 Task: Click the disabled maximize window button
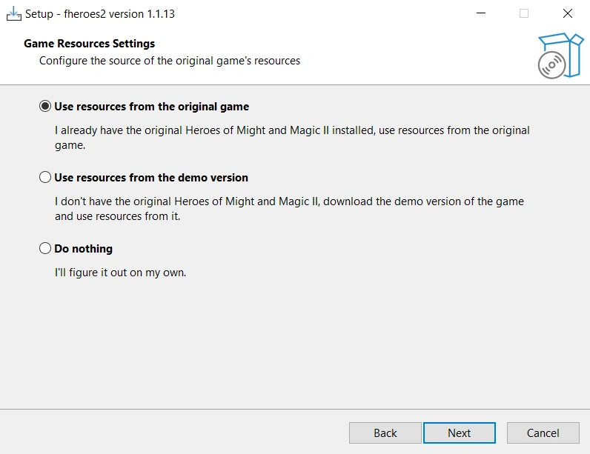point(524,13)
